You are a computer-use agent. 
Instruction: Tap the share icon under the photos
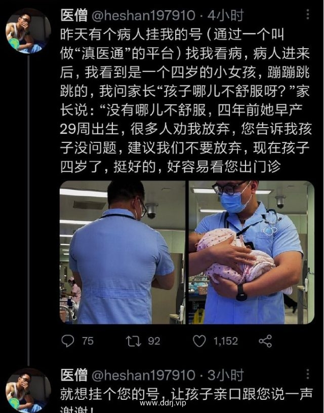(265, 341)
